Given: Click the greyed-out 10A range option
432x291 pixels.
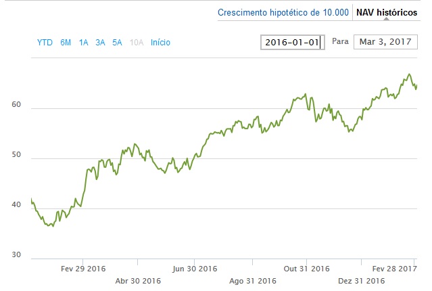Looking at the screenshot, I should 137,43.
